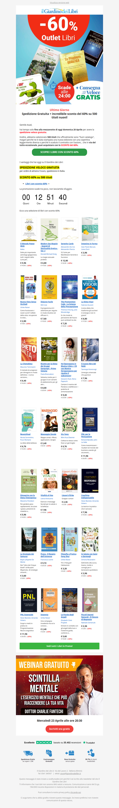
Task: Click the satisfied customers stars icon
Action: [91, 752]
